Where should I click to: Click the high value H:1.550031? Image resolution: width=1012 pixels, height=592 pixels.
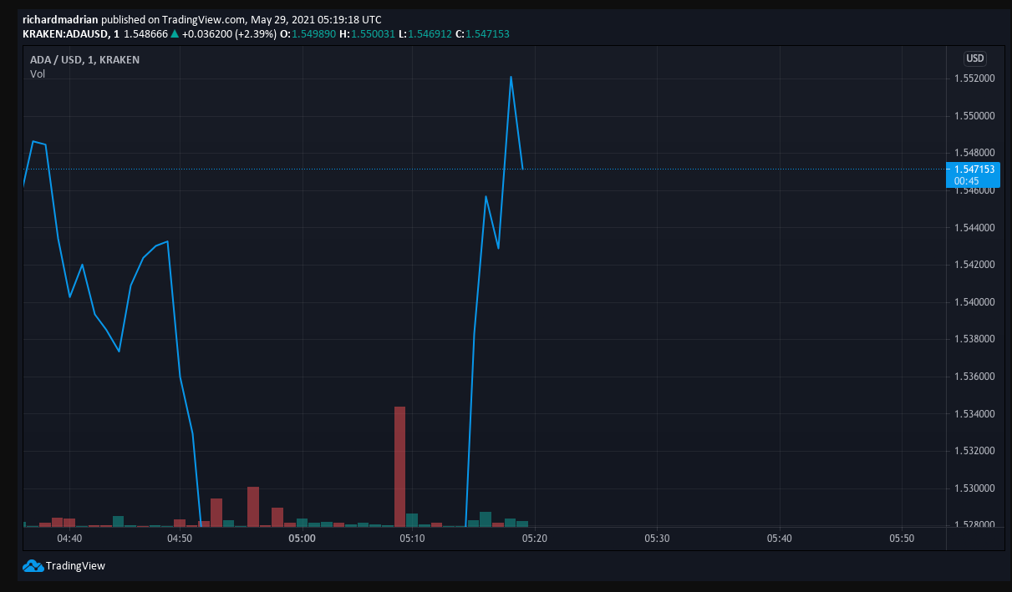pos(365,34)
